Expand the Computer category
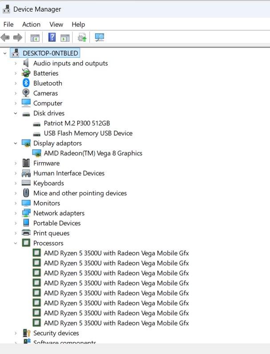The width and height of the screenshot is (270, 354). (16, 103)
